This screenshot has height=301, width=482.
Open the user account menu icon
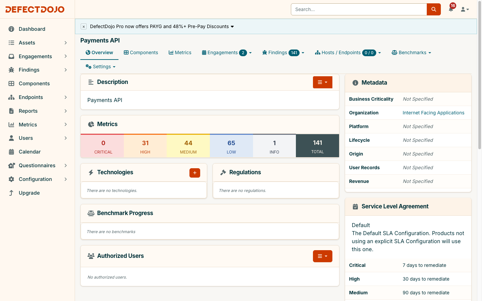click(465, 9)
